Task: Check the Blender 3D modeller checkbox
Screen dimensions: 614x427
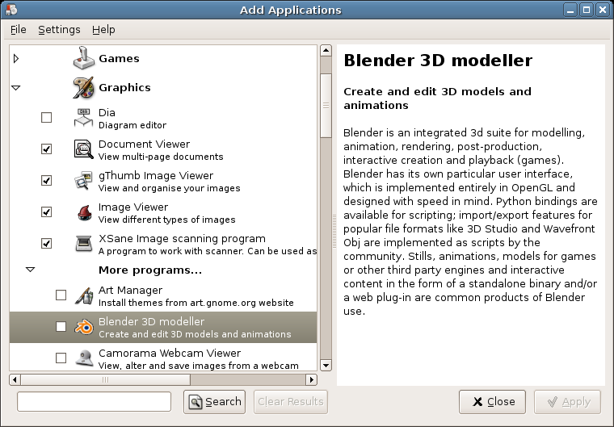Action: click(61, 326)
